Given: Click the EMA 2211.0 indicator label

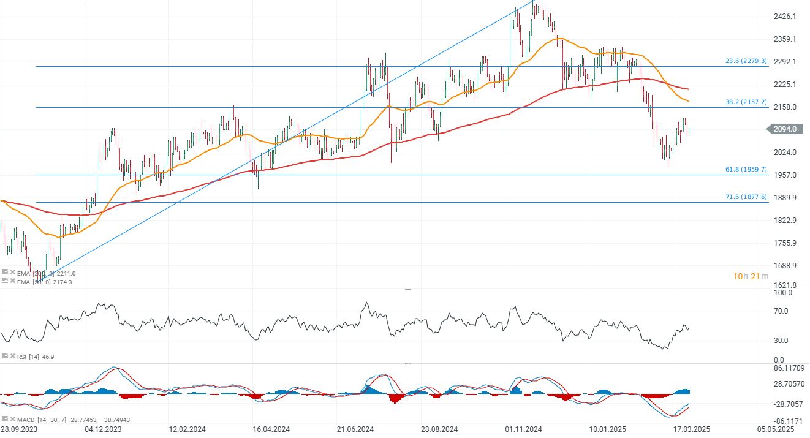Looking at the screenshot, I should pos(47,273).
